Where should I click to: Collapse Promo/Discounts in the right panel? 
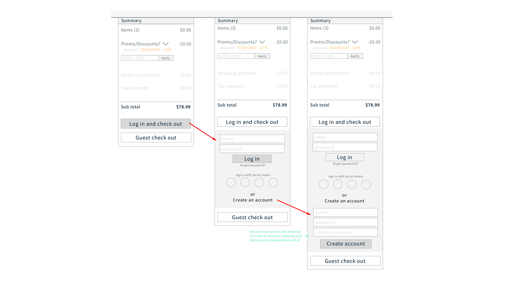pyautogui.click(x=355, y=42)
